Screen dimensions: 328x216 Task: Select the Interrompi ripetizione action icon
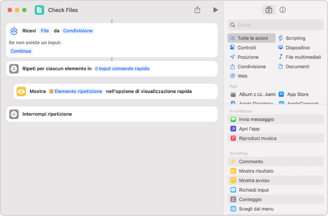pyautogui.click(x=14, y=114)
